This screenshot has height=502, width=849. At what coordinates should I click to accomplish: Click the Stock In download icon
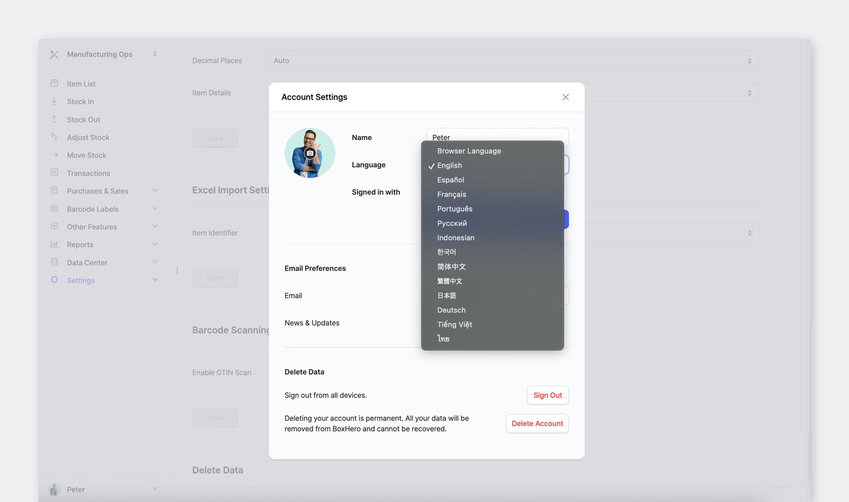pyautogui.click(x=54, y=101)
